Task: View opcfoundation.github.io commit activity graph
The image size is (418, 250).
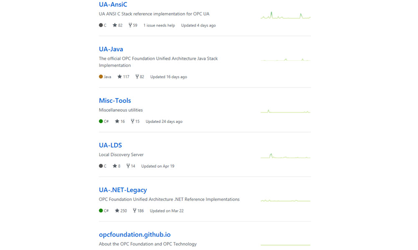Action: click(x=285, y=245)
